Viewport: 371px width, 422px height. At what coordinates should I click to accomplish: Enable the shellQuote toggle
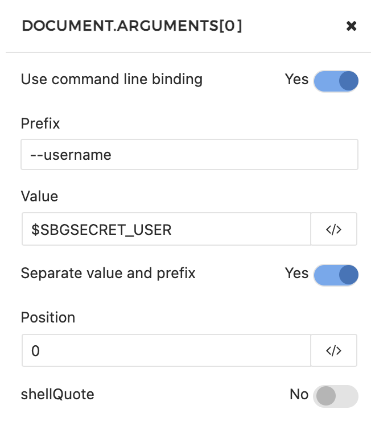[336, 396]
